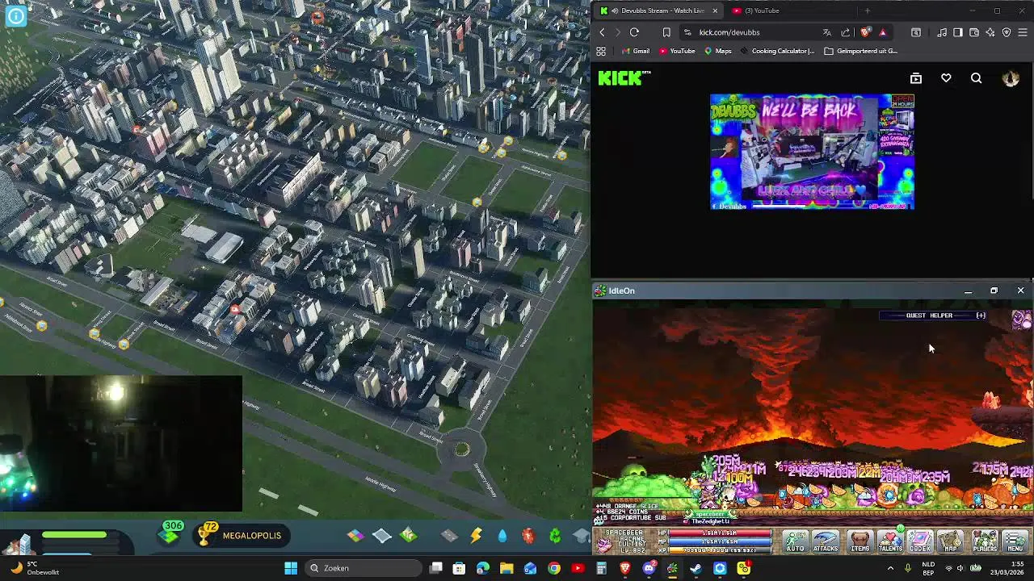Open the page translate icon

(x=826, y=32)
